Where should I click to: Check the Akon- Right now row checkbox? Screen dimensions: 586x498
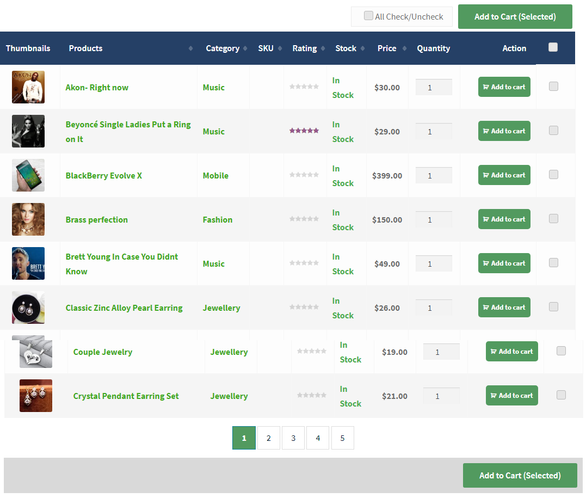click(x=553, y=87)
